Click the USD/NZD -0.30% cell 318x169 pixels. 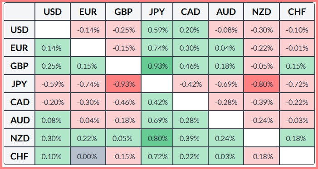point(262,30)
